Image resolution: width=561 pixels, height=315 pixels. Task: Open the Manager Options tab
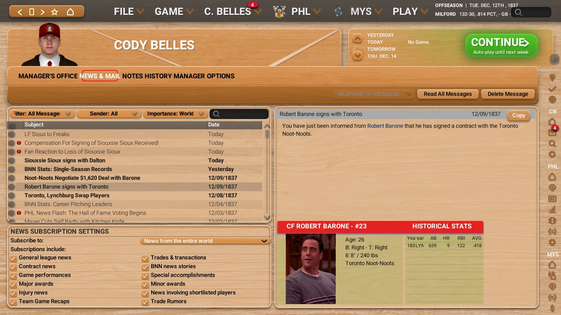tap(204, 76)
